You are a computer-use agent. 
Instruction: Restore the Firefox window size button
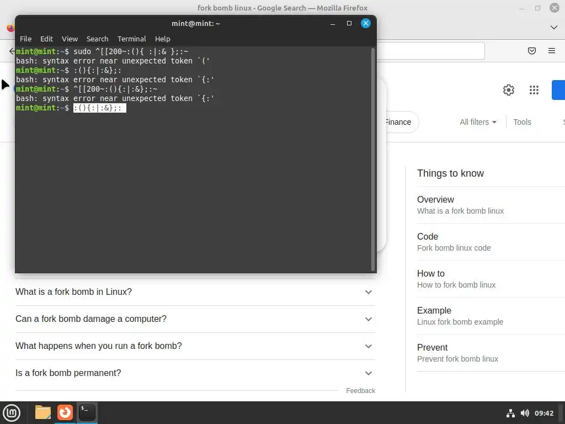pyautogui.click(x=537, y=8)
